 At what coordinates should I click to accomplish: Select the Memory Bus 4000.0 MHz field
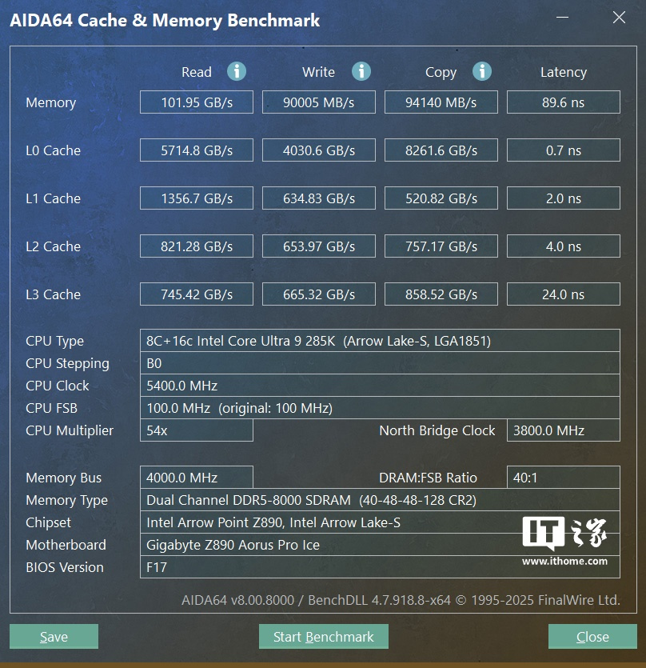197,478
